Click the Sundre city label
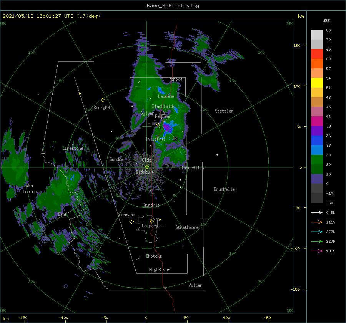 coord(116,159)
